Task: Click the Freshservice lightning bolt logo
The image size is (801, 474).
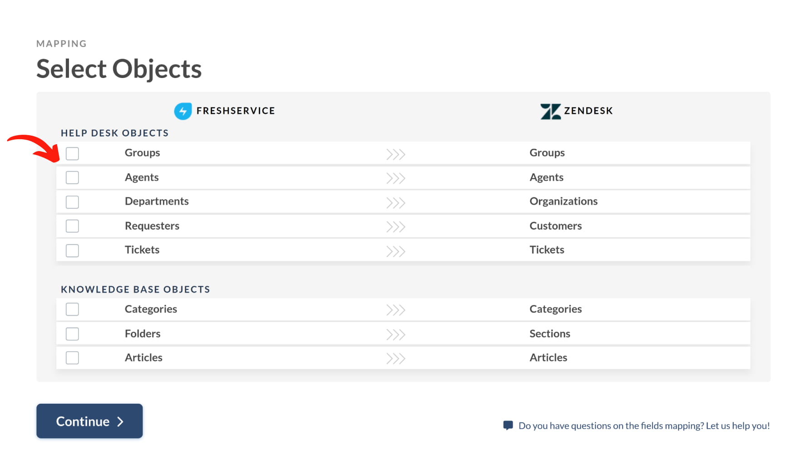Action: tap(183, 111)
